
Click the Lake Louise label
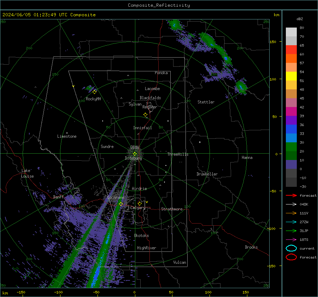coord(27,173)
